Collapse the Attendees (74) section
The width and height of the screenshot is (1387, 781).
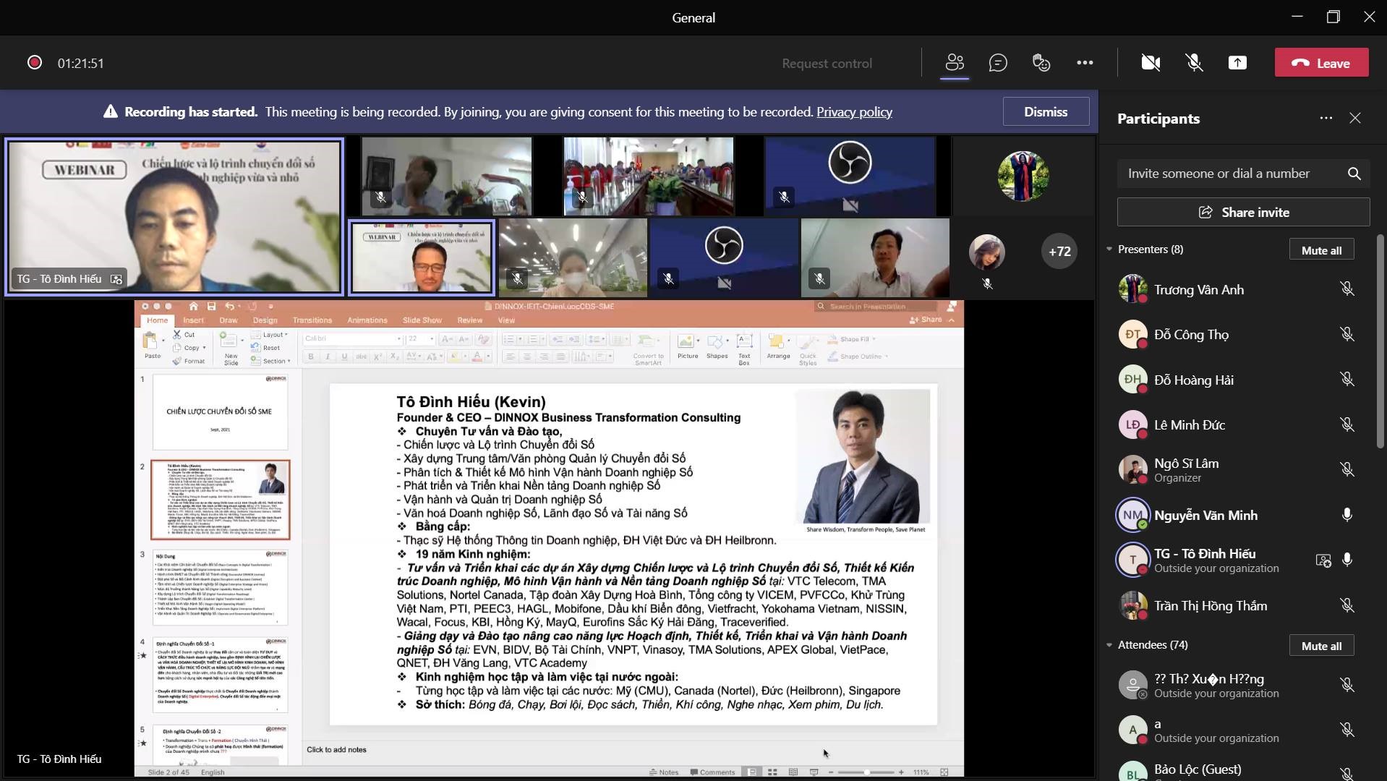(x=1109, y=645)
